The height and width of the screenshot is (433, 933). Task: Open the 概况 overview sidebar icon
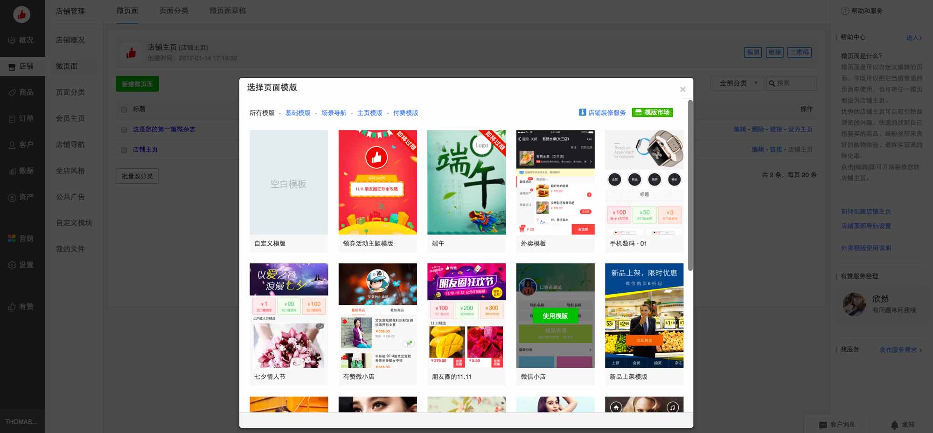(x=12, y=41)
